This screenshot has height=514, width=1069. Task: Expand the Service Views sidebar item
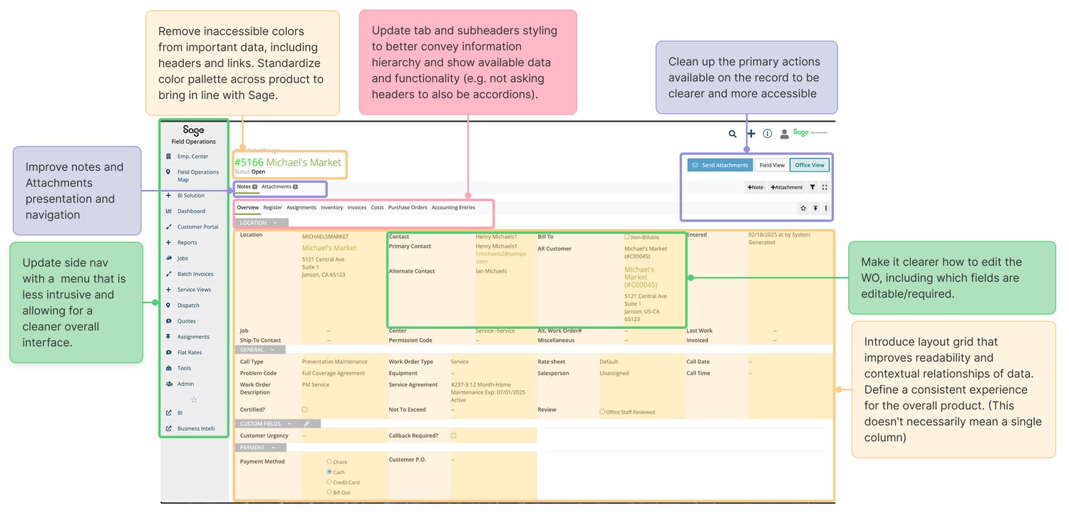189,289
